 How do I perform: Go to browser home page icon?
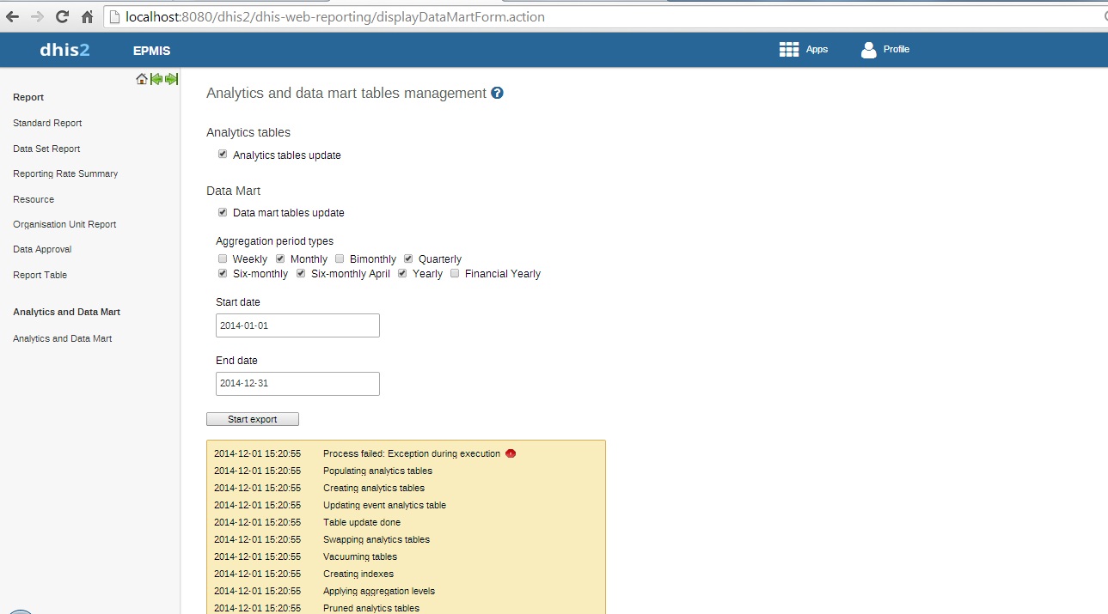(87, 17)
